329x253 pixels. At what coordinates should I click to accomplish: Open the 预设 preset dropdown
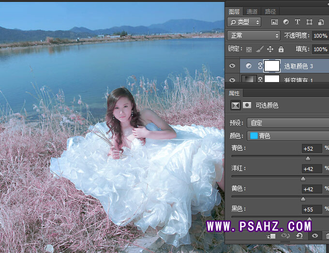click(x=288, y=123)
